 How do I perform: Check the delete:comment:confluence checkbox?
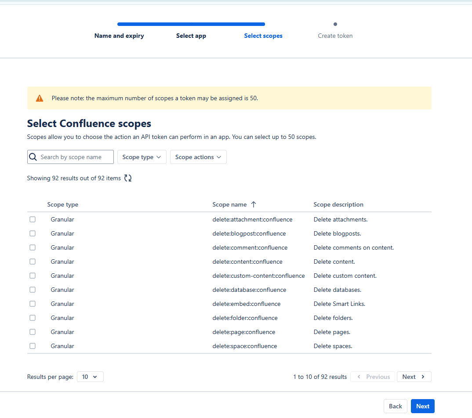33,247
